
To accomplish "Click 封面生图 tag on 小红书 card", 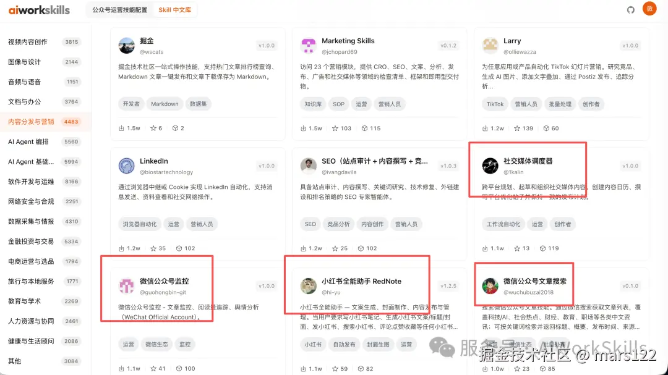I will (379, 344).
